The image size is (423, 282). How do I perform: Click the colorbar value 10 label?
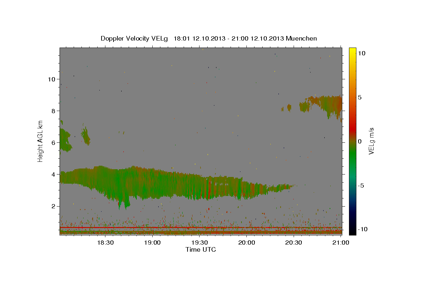pyautogui.click(x=362, y=53)
